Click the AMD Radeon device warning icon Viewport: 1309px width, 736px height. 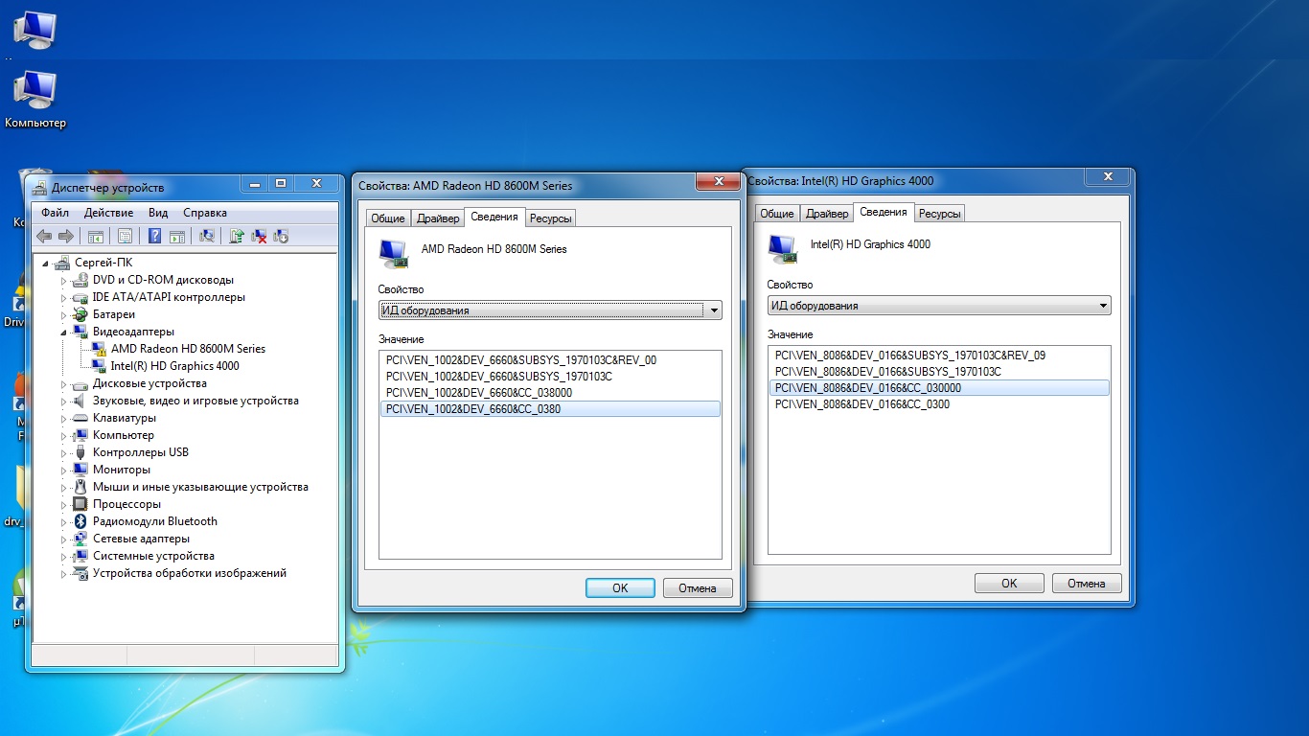click(100, 349)
